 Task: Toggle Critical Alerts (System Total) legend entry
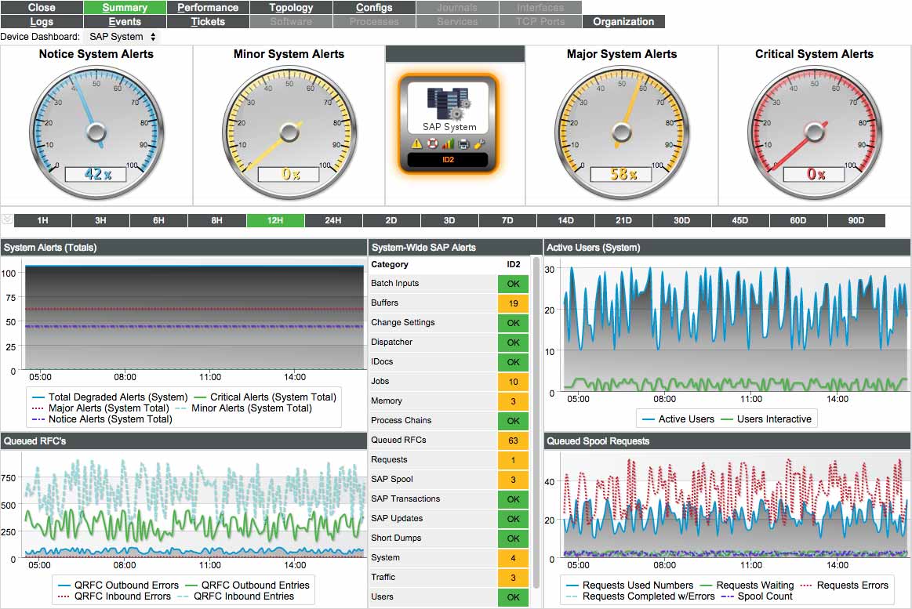pyautogui.click(x=264, y=397)
